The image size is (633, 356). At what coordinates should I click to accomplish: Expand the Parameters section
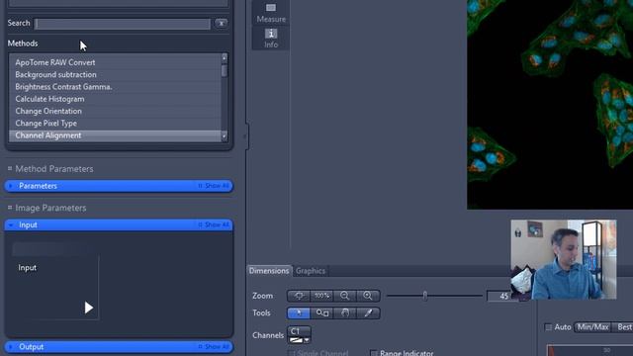11,186
